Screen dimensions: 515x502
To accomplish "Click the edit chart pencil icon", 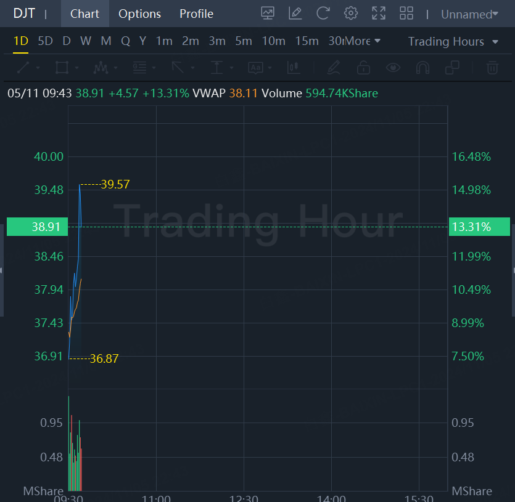I will click(x=295, y=14).
